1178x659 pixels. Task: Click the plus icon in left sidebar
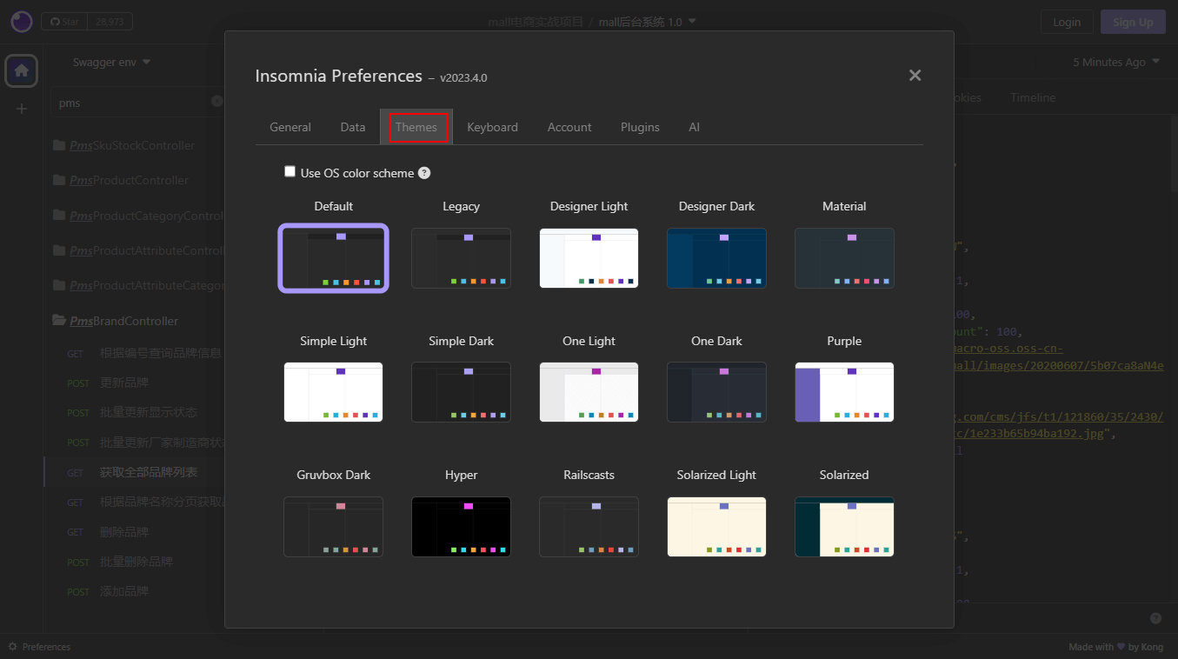[x=22, y=109]
